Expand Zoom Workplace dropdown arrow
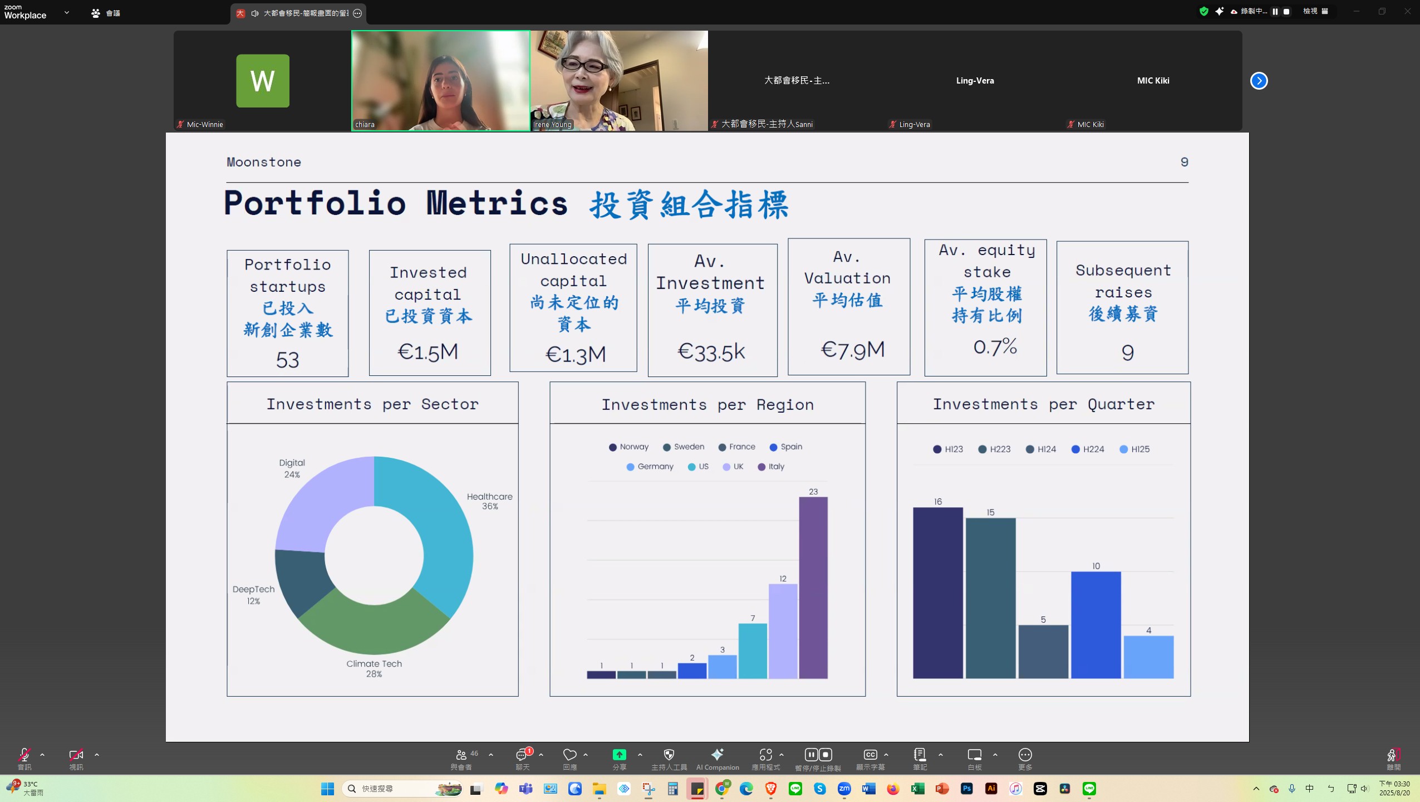 (x=67, y=12)
